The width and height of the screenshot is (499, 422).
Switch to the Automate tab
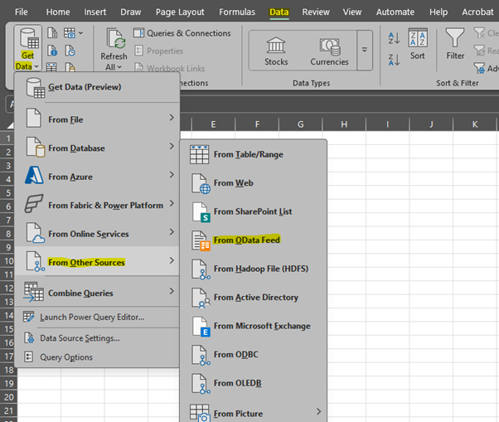tap(395, 12)
